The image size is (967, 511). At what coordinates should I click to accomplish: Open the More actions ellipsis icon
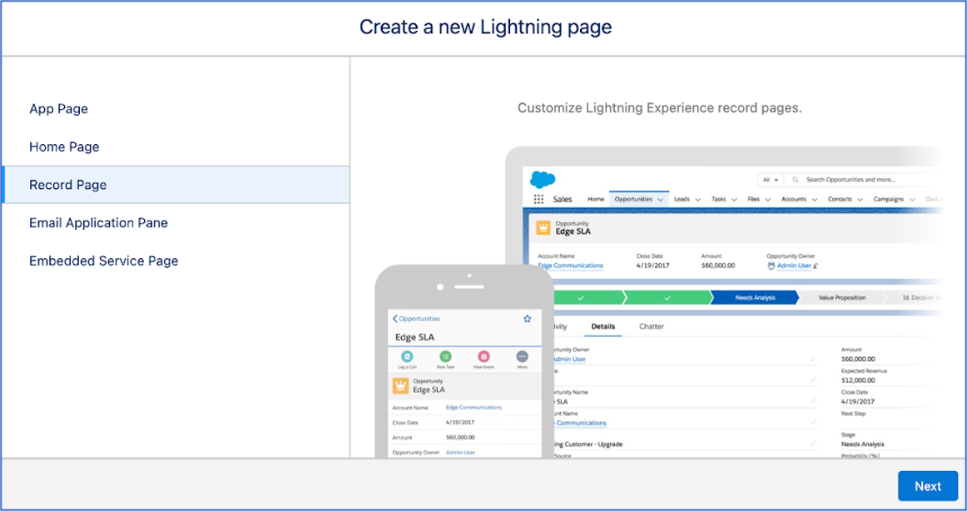tap(522, 356)
